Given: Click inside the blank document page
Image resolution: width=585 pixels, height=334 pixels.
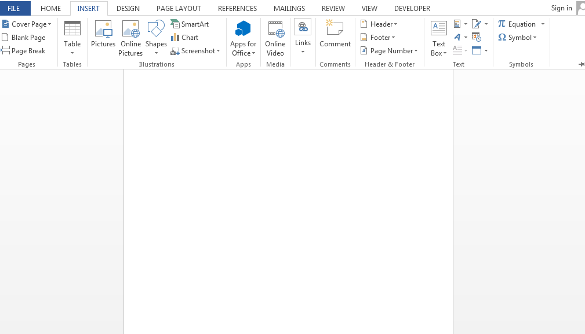Looking at the screenshot, I should coord(288,203).
